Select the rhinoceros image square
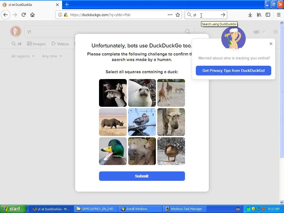Image resolution: width=284 pixels, height=213 pixels. pyautogui.click(x=113, y=122)
